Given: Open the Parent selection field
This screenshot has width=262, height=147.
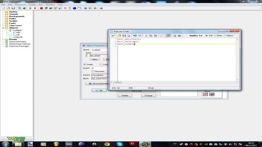Looking at the screenshot, I should pos(100,75).
